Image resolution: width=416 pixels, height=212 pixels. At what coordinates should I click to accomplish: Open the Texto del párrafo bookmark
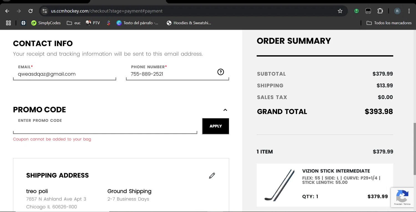tap(138, 23)
